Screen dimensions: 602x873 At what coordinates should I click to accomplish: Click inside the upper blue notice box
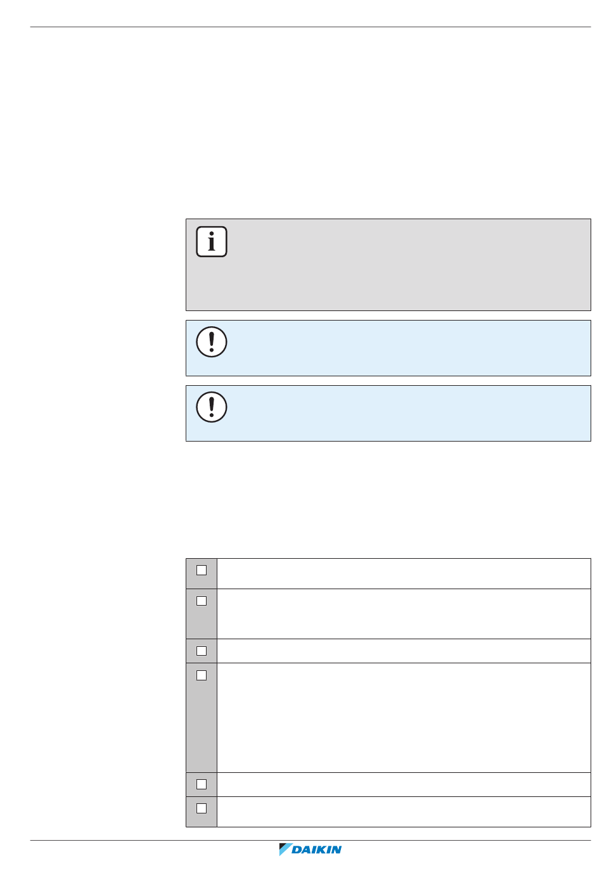(x=388, y=348)
